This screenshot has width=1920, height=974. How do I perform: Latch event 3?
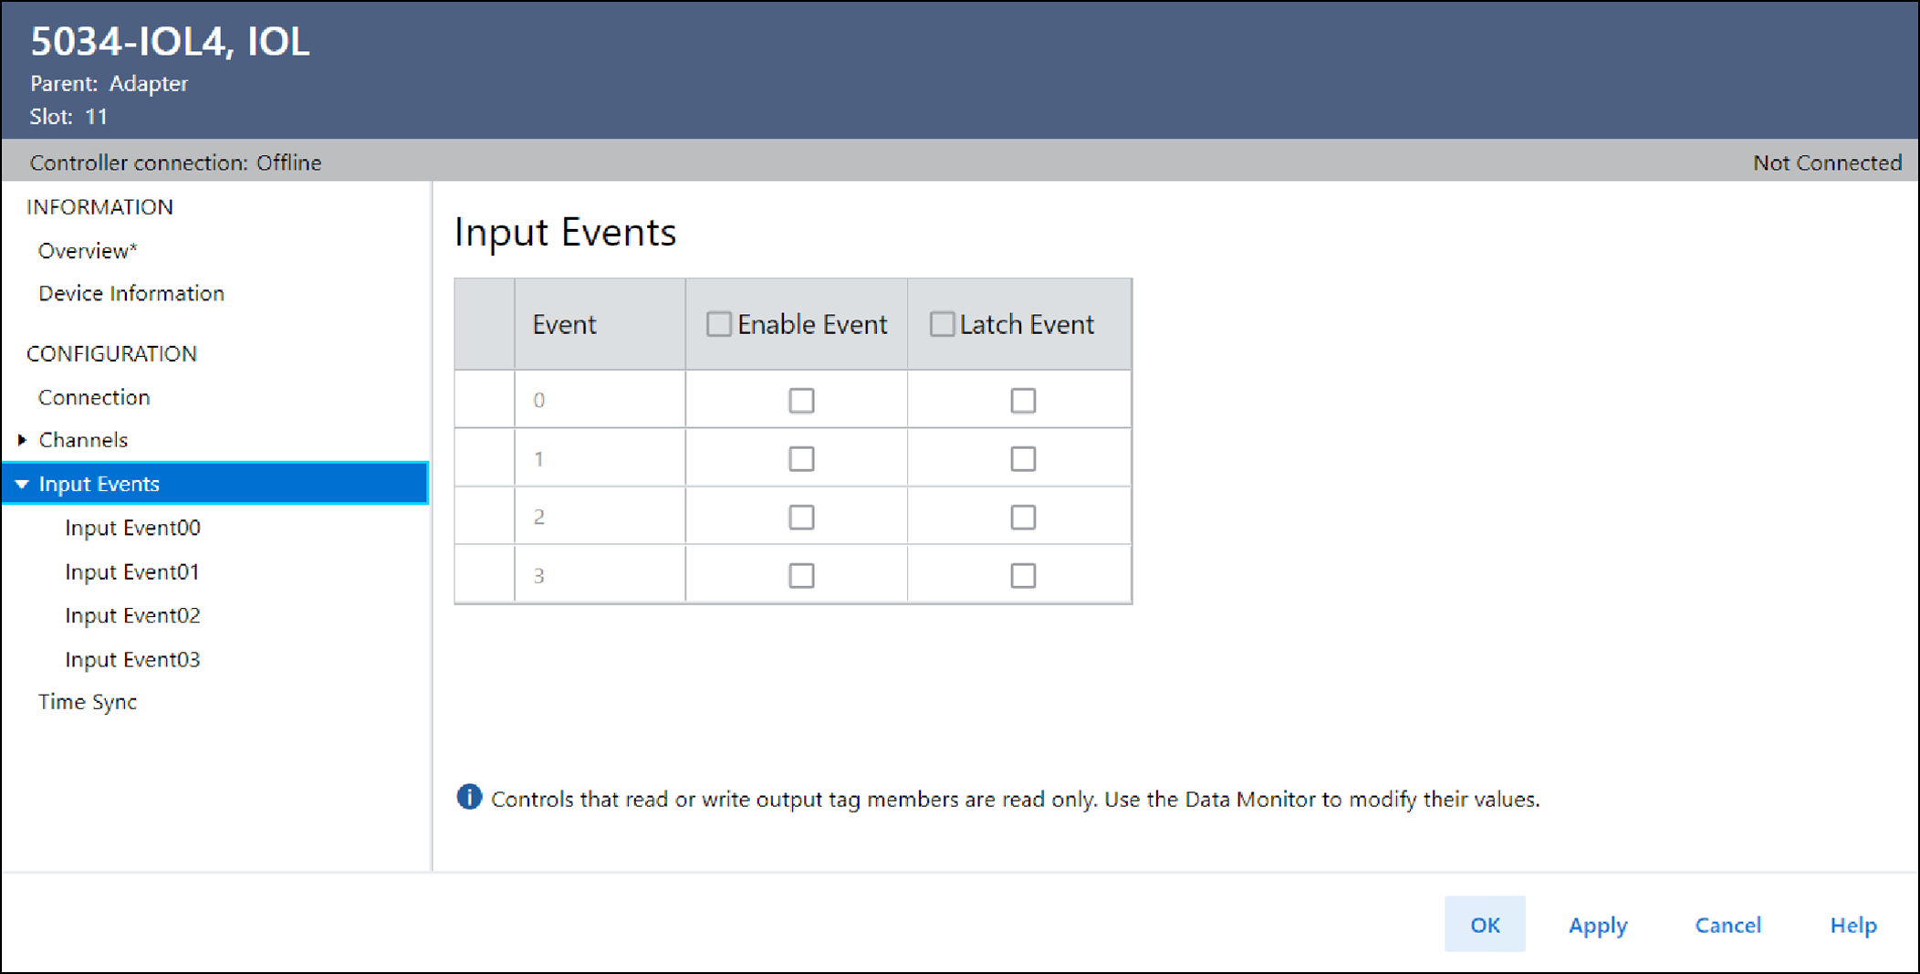1023,575
